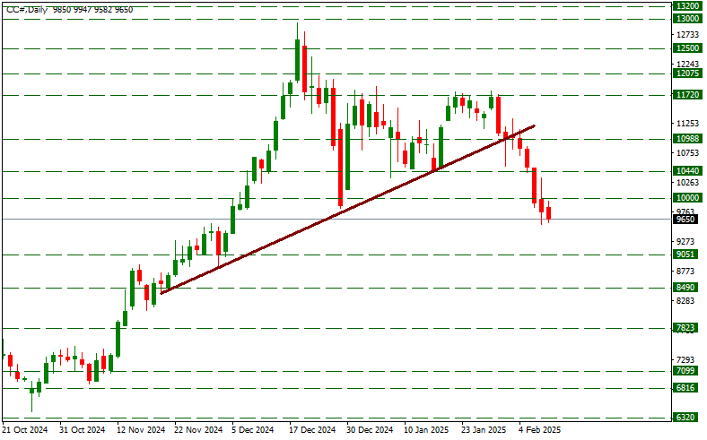Image resolution: width=707 pixels, height=440 pixels.
Task: Click the 9273 price scale value
Action: click(686, 241)
